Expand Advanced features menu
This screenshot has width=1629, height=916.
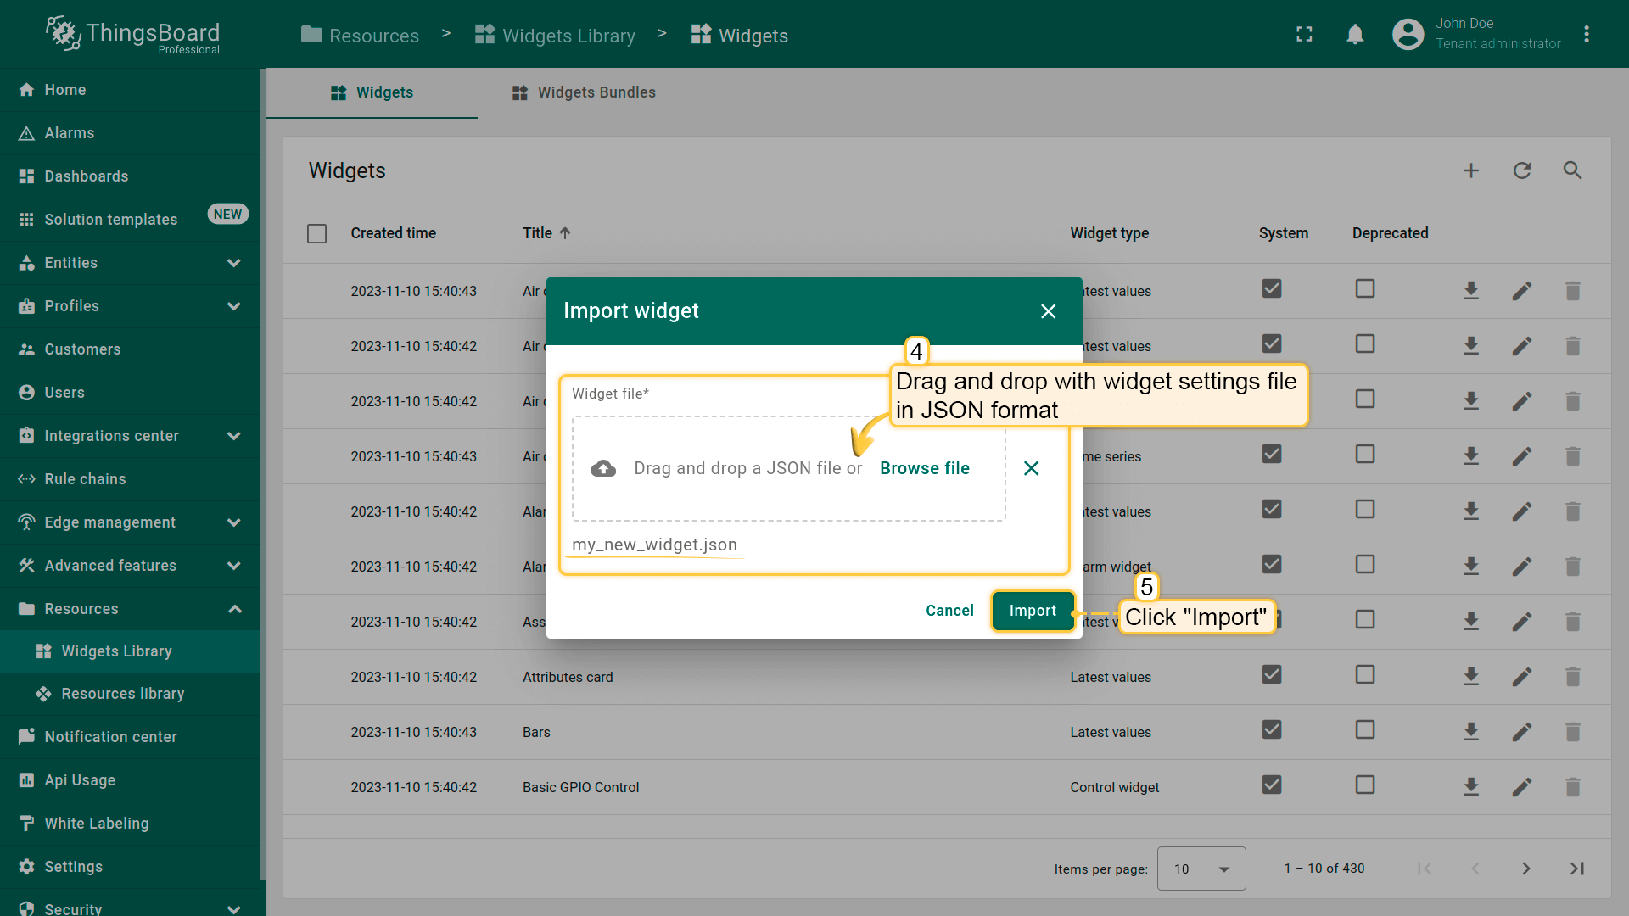coord(234,566)
